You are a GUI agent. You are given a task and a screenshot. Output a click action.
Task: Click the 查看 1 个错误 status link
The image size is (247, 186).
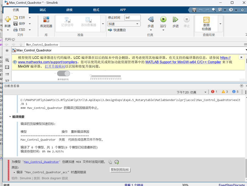coord(134,185)
